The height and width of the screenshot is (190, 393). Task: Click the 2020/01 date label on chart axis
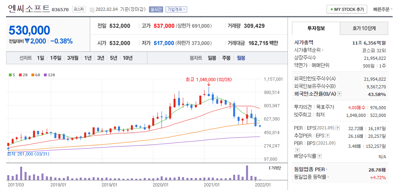click(160, 185)
